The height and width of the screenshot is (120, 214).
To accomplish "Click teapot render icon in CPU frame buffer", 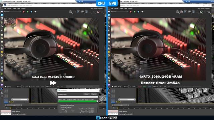I will (98, 12).
